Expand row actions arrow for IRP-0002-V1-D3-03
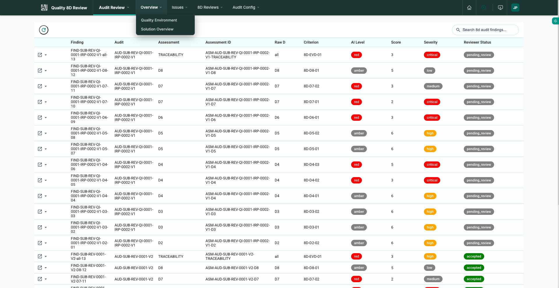Viewport: 559px width, 288px height. (x=46, y=212)
